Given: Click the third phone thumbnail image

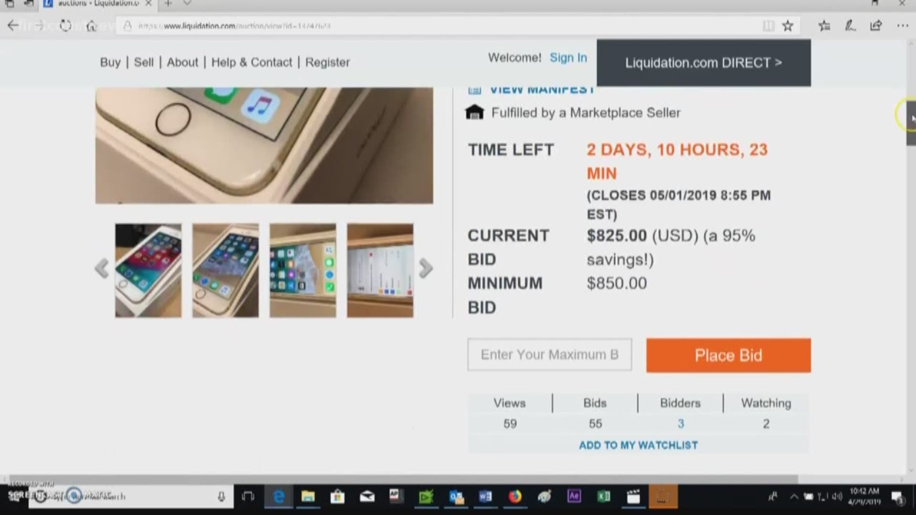Looking at the screenshot, I should [302, 269].
